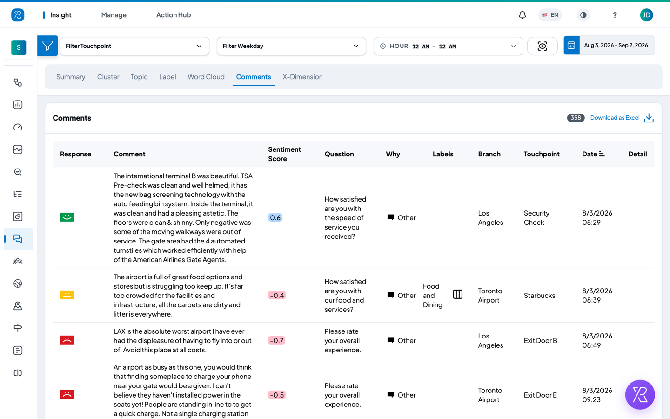The width and height of the screenshot is (670, 419).
Task: Click the S workspace tile in sidebar
Action: [x=19, y=47]
